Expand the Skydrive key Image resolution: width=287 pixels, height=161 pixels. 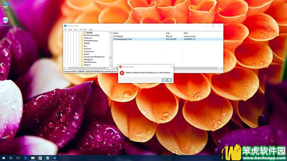[79, 65]
